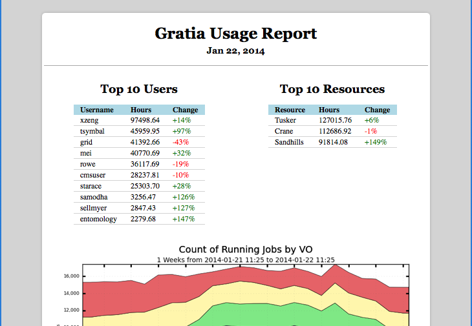Viewport: 472px width, 326px height.
Task: Click the tsymbal username
Action: click(92, 131)
